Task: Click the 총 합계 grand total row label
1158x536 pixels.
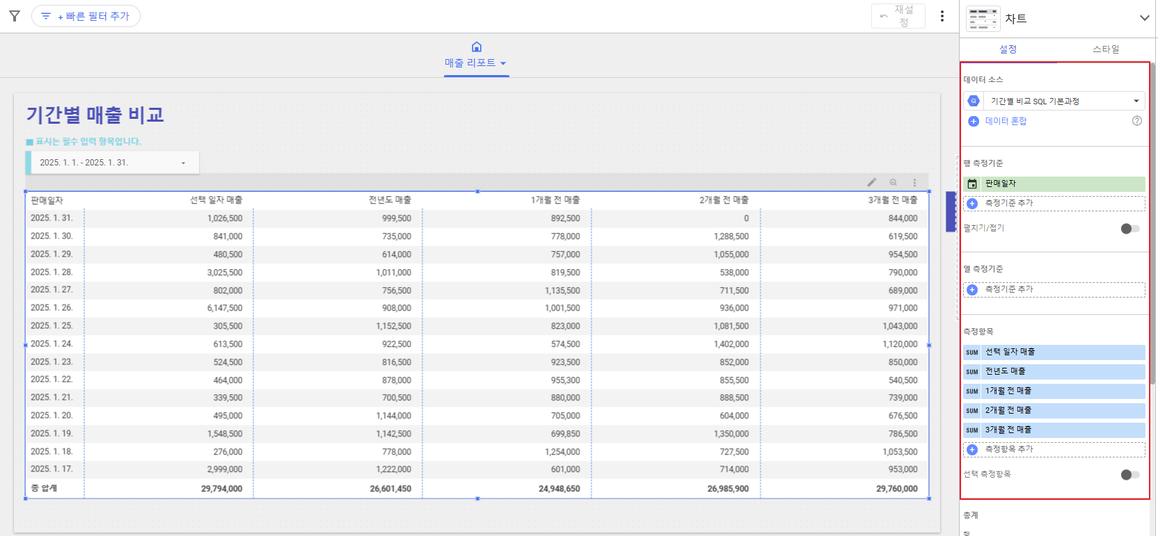Action: (44, 489)
